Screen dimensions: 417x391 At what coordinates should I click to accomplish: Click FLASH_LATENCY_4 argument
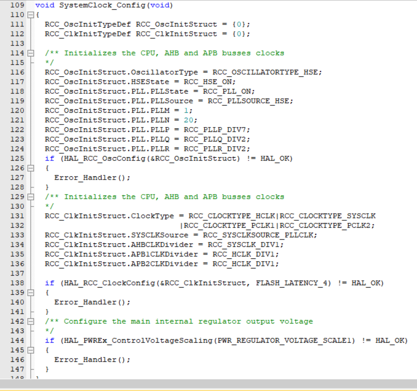point(291,283)
